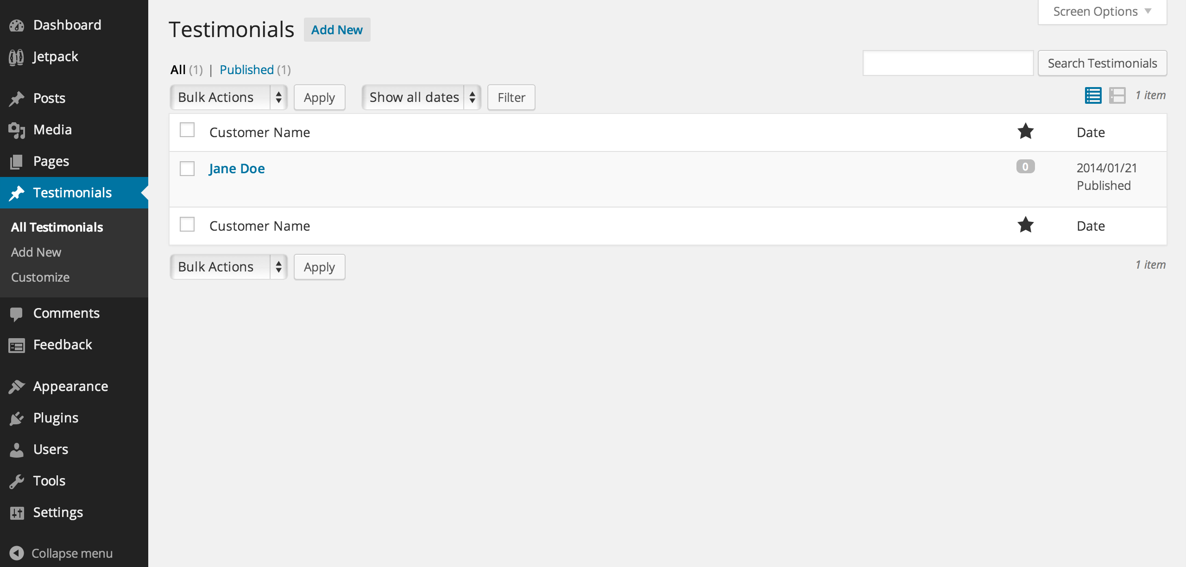Focus the testimonials search field
Image resolution: width=1186 pixels, height=567 pixels.
(x=947, y=63)
